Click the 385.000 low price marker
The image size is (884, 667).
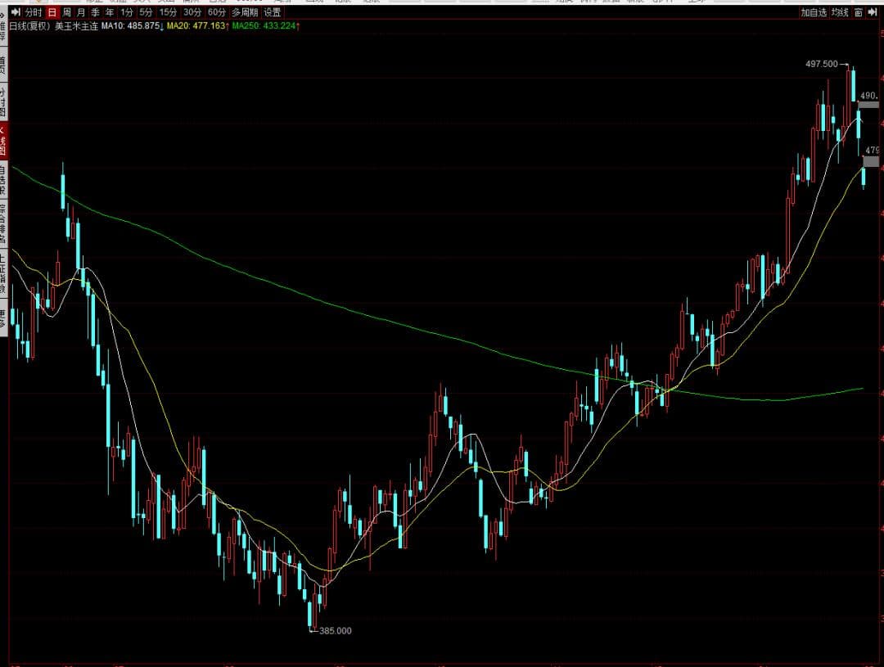click(x=336, y=631)
